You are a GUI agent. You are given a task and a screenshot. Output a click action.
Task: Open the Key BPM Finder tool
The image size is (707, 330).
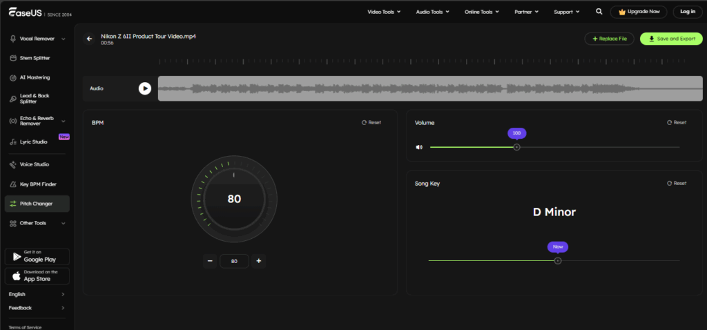coord(38,184)
